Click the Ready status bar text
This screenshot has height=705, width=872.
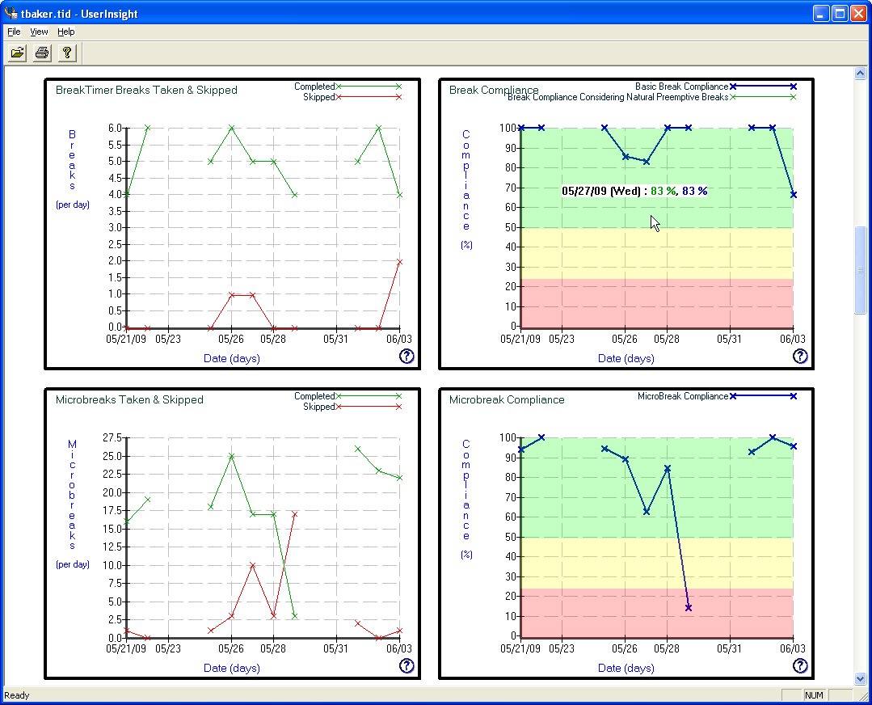tap(17, 695)
